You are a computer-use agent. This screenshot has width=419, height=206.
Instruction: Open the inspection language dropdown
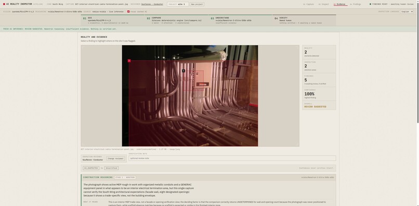click(x=407, y=11)
